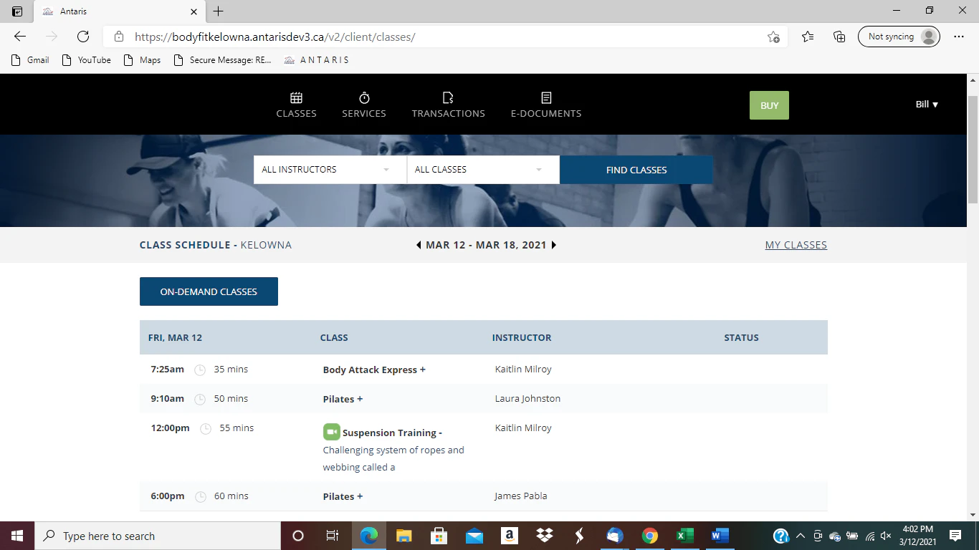Open Mail app from the taskbar

tap(474, 536)
